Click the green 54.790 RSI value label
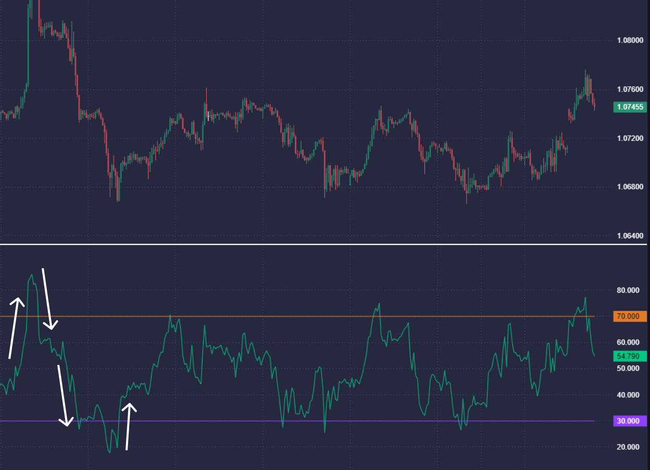This screenshot has width=650, height=470. pos(630,357)
